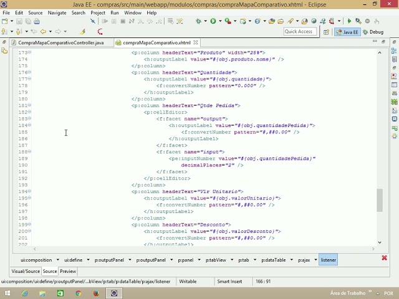Open dropdown arrow next to New icon
This screenshot has width=399, height=299.
pyautogui.click(x=12, y=21)
